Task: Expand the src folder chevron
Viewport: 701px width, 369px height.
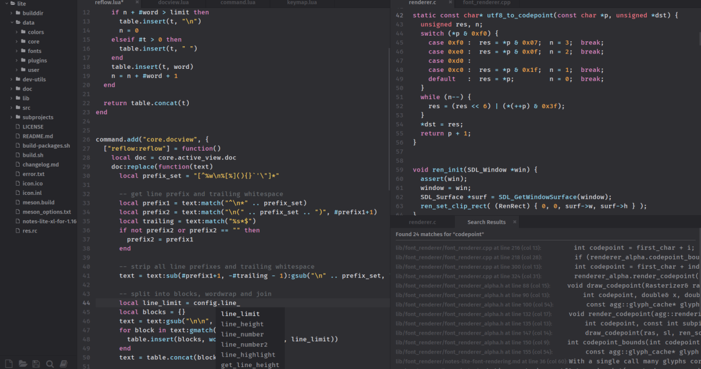Action: [x=10, y=108]
